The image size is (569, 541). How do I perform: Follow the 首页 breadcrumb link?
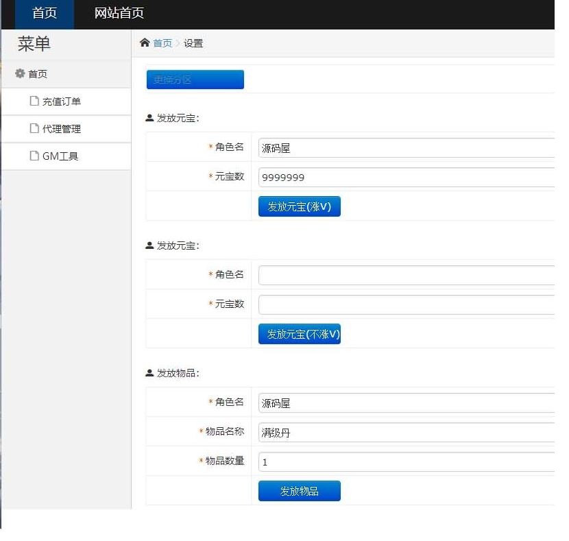(162, 43)
